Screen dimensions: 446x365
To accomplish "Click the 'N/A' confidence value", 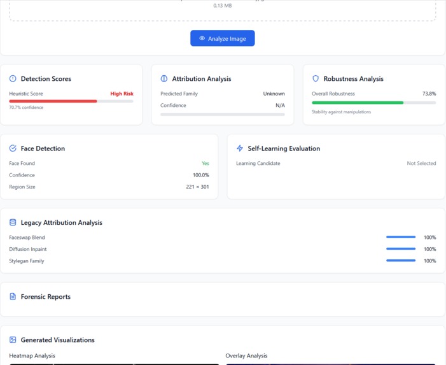I will point(280,105).
